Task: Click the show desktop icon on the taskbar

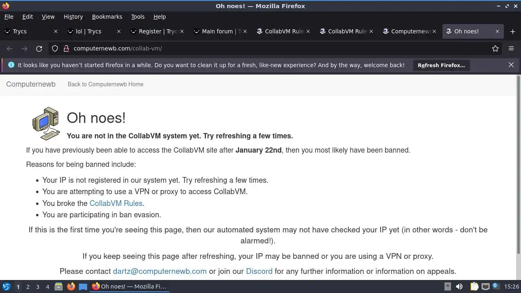Action: [x=83, y=286]
